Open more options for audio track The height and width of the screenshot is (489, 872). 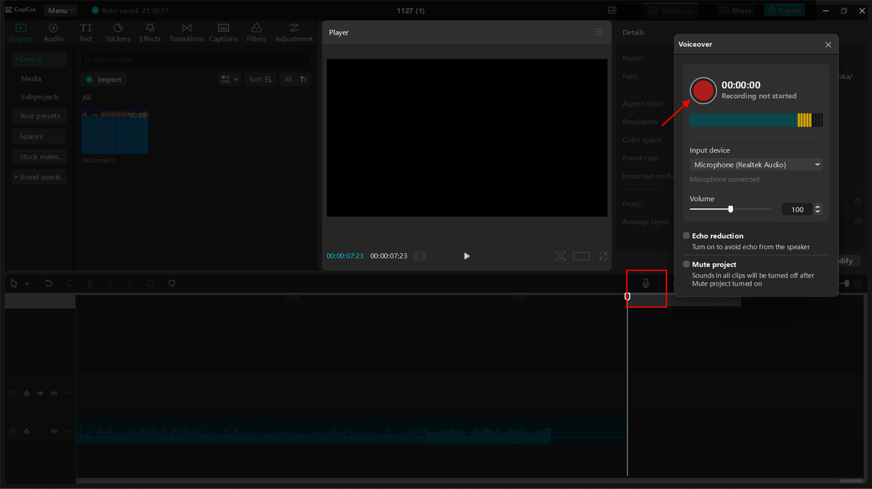tap(67, 431)
